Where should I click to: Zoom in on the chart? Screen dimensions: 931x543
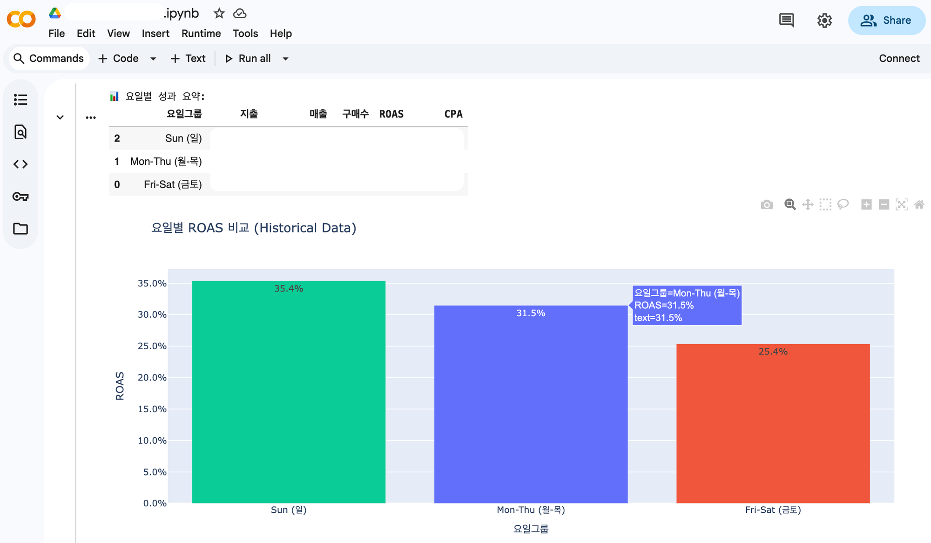[866, 204]
